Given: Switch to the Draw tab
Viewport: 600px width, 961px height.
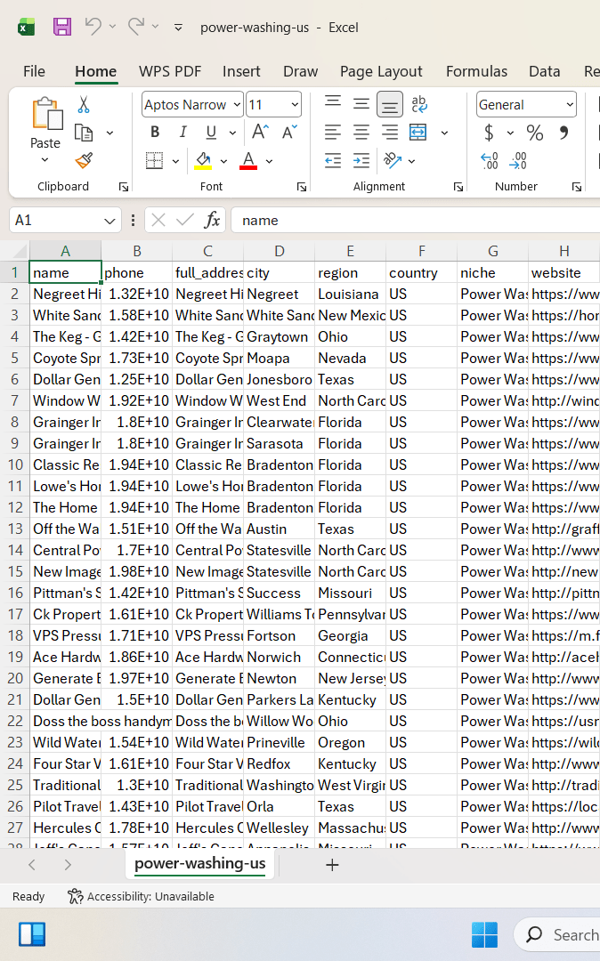Looking at the screenshot, I should [x=300, y=72].
